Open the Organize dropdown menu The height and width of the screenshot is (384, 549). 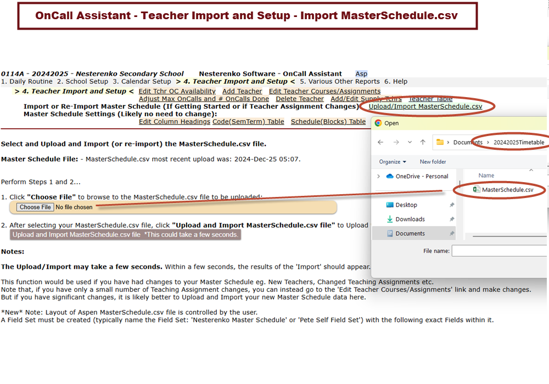392,162
